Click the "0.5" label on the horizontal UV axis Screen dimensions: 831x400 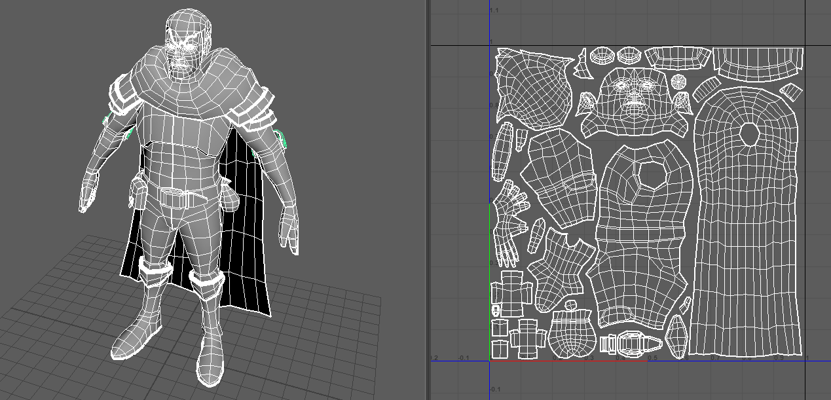(x=652, y=358)
